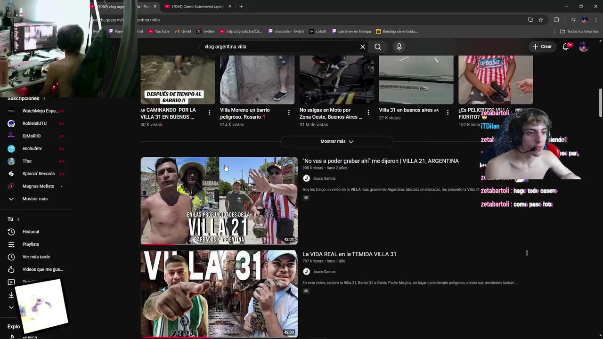The width and height of the screenshot is (603, 339).
Task: Open the YouTube account avatar
Action: (584, 47)
